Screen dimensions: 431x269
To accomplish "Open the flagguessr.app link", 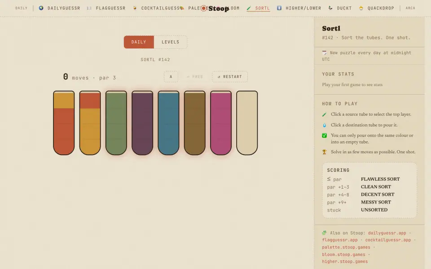I will click(x=340, y=240).
